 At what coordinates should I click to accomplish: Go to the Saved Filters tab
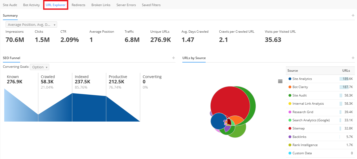point(151,5)
